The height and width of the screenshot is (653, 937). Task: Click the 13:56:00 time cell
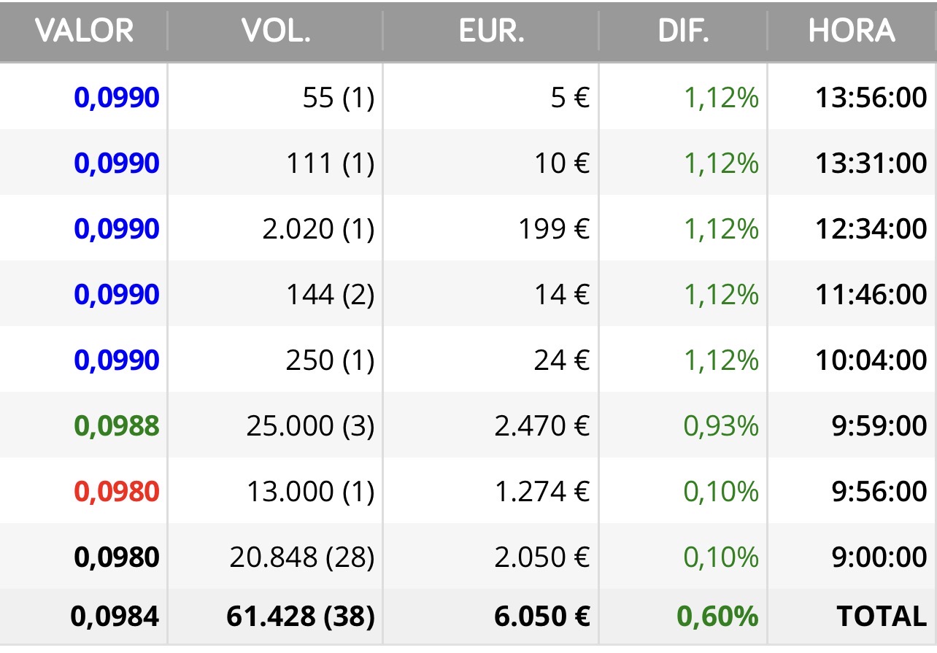[871, 97]
